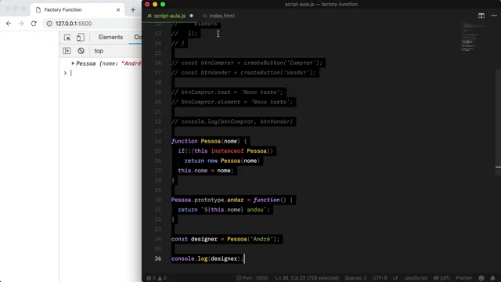The image size is (501, 282).
Task: Activate the DevTools inspect element picker
Action: pyautogui.click(x=67, y=38)
